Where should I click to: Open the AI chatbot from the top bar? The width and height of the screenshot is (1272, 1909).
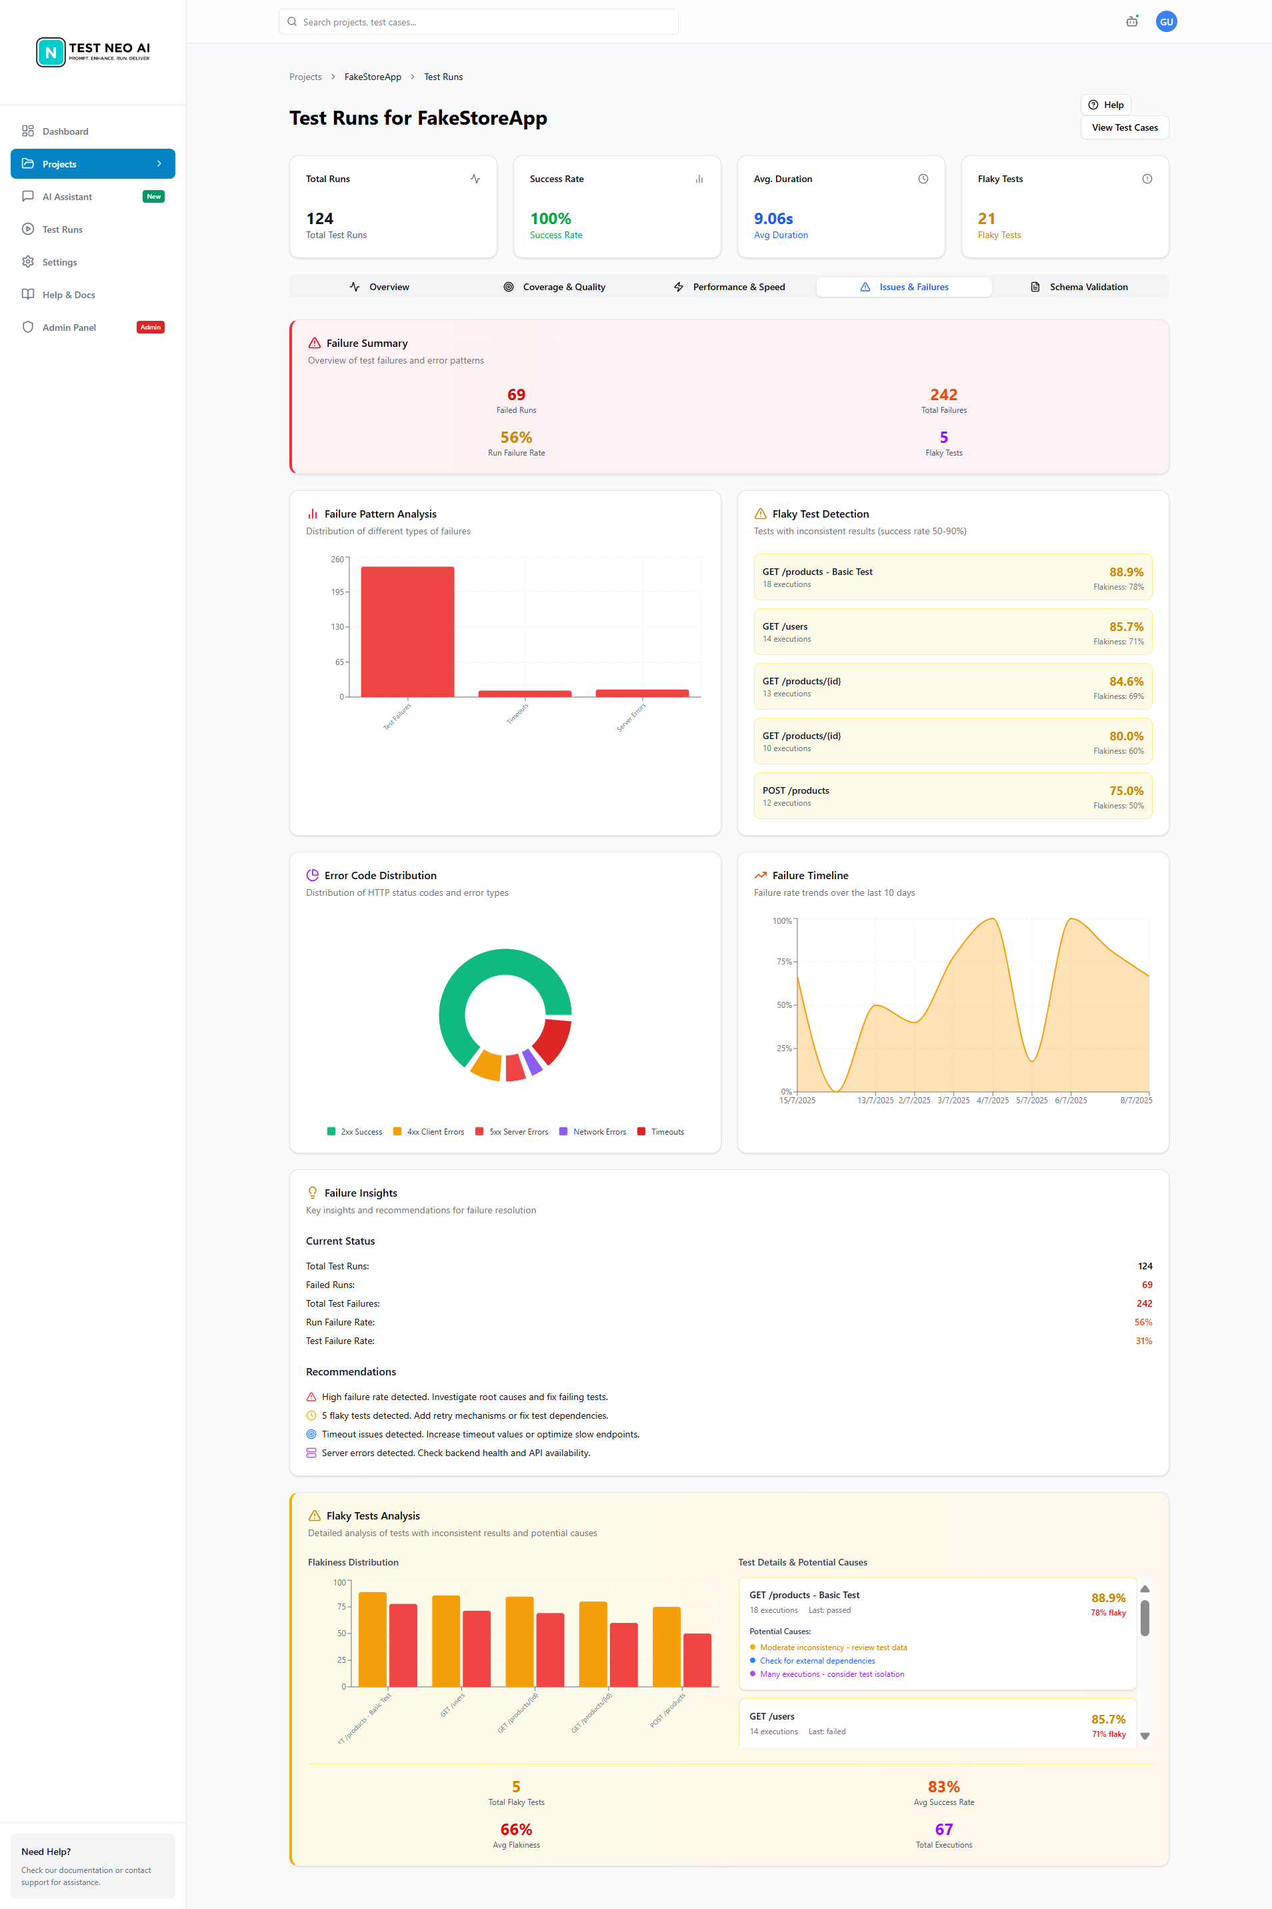(1131, 22)
